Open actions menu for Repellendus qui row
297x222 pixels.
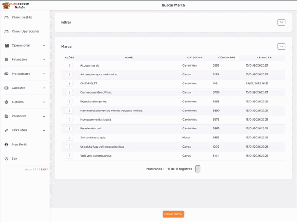(x=69, y=129)
